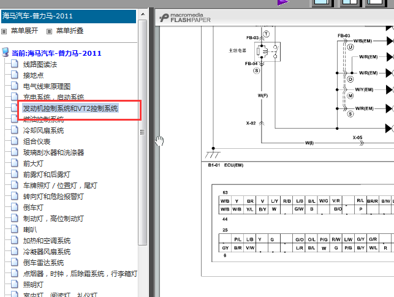This screenshot has height=297, width=394.
Task: Click the B1-01 ECU(EM) connector label
Action: pyautogui.click(x=225, y=165)
